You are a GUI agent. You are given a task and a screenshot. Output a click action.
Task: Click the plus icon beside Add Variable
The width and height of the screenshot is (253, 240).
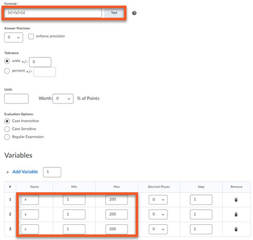click(8, 172)
